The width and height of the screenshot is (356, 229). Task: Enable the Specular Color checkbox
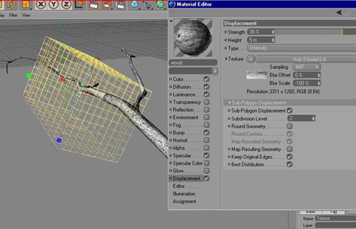coord(206,163)
